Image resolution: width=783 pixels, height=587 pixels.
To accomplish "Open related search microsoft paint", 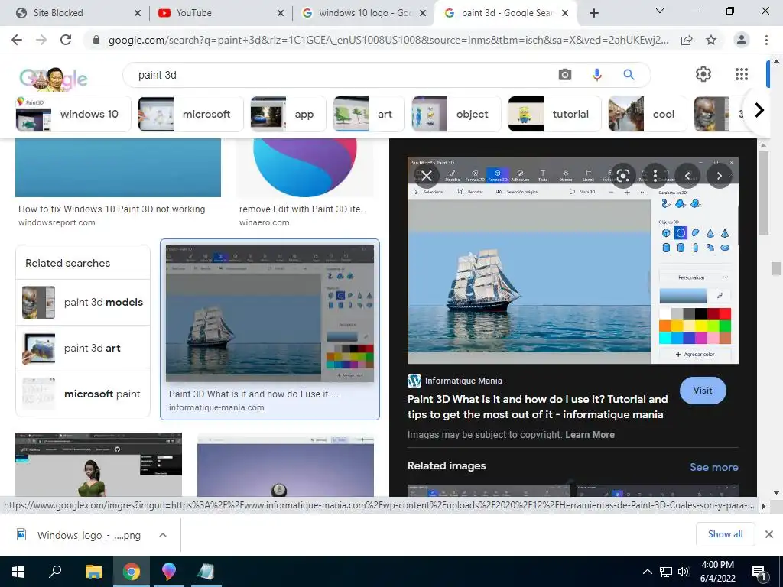I will pos(83,394).
